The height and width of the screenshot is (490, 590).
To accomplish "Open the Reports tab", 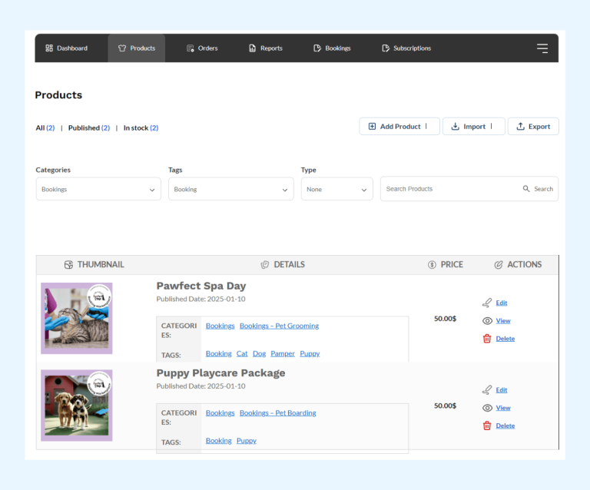I will pos(266,48).
